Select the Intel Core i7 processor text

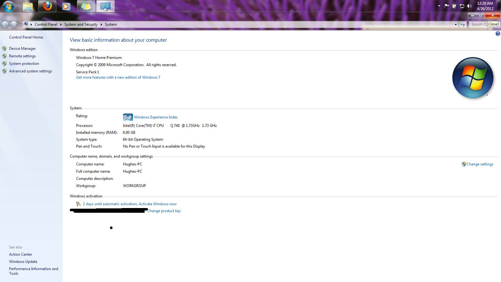[x=170, y=126]
